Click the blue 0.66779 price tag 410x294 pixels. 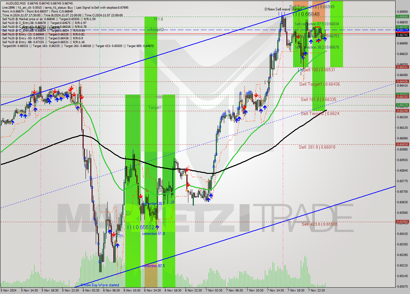tap(402, 30)
